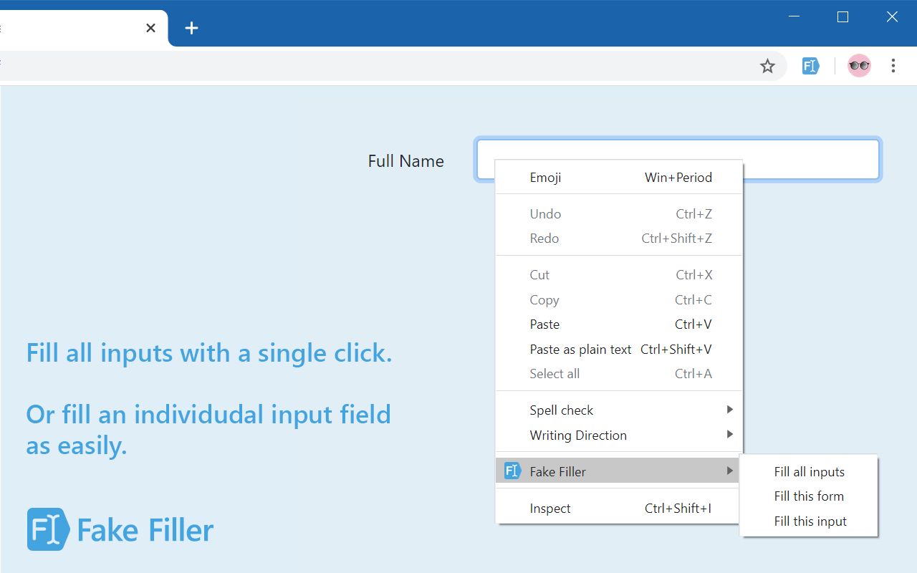
Task: Select Fill this form
Action: 809,496
